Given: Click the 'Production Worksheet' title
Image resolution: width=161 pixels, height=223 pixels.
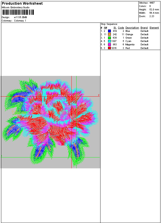Looking at the screenshot, I should point(22,3).
